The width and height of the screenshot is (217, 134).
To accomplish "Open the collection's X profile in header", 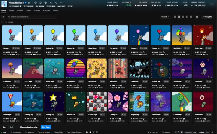I will tap(50, 3).
